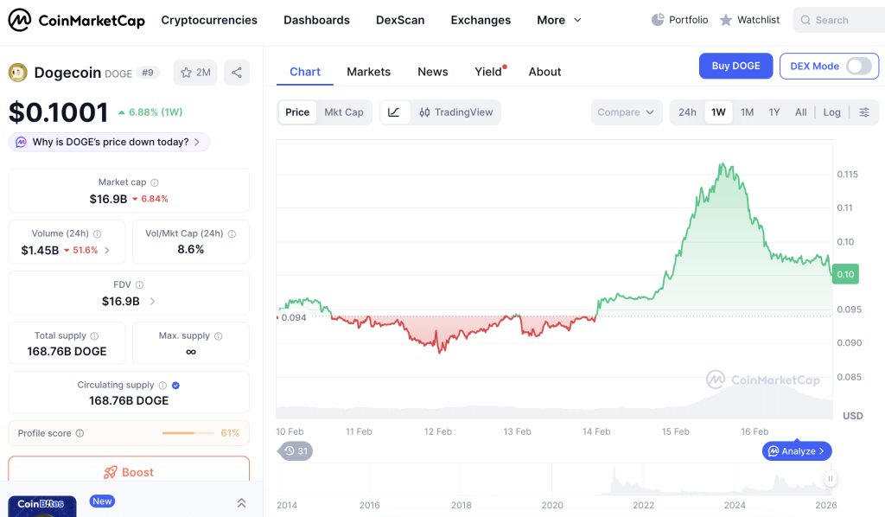Screen dimensions: 885x517
Task: Open the Cryptocurrencies menu
Action: click(209, 20)
